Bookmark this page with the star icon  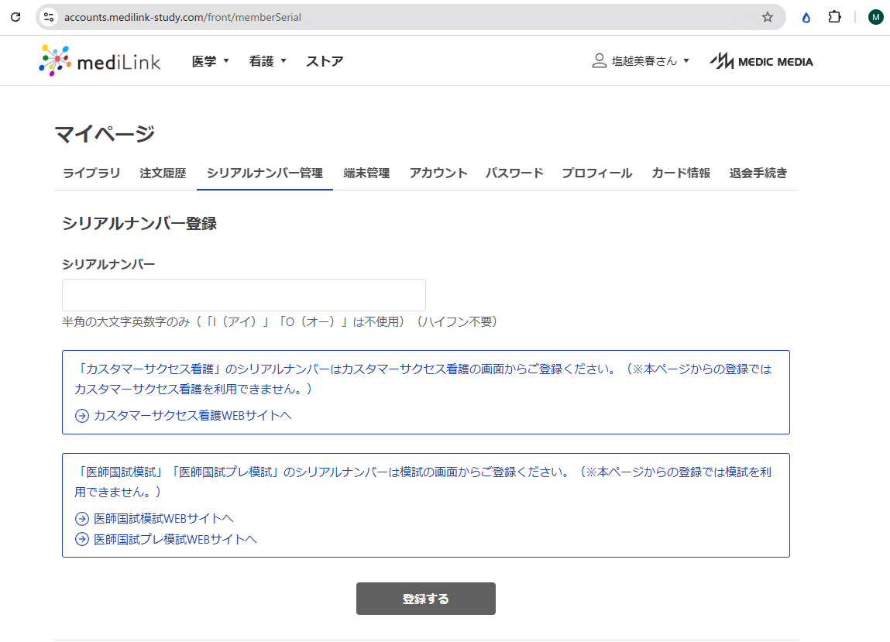[767, 16]
